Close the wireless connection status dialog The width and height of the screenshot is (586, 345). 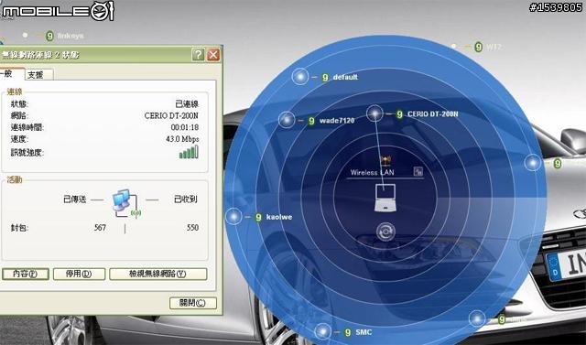pyautogui.click(x=213, y=55)
